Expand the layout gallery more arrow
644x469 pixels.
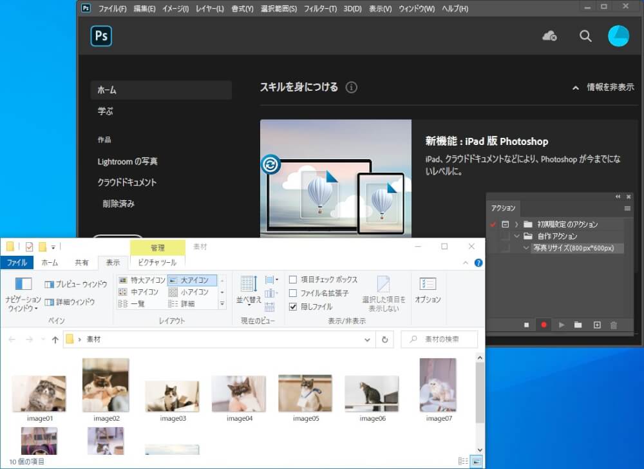222,304
